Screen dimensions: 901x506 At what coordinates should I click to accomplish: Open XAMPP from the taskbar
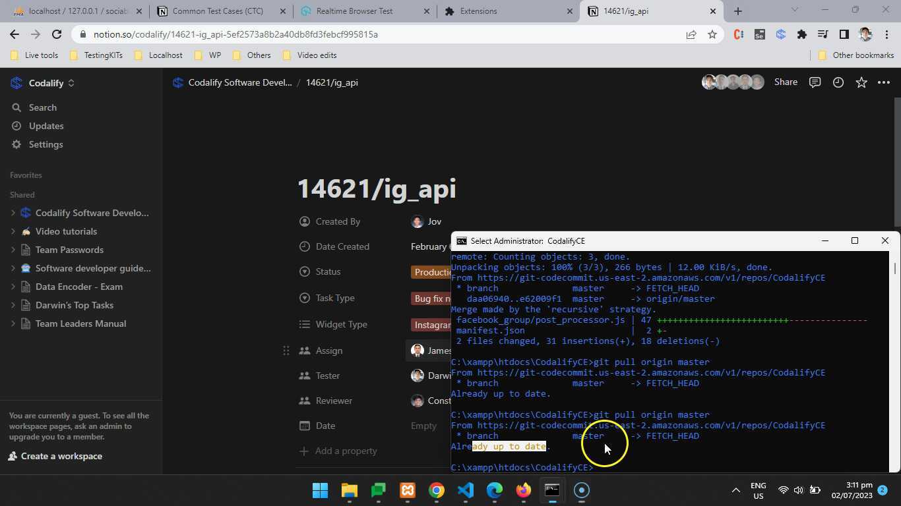coord(408,490)
